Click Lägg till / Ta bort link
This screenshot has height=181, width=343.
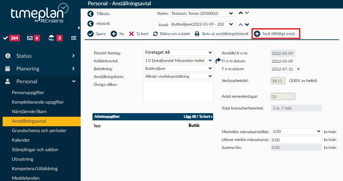pyautogui.click(x=198, y=117)
